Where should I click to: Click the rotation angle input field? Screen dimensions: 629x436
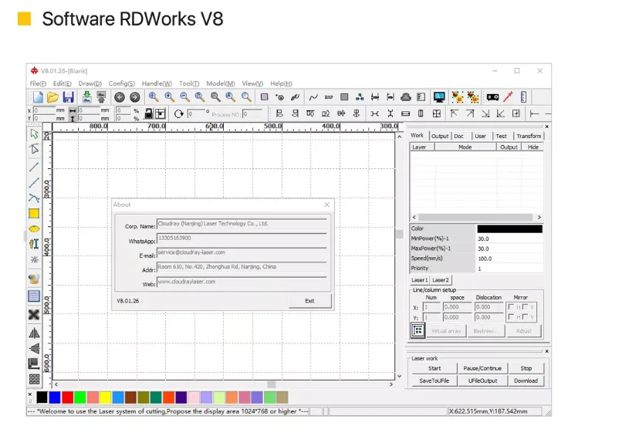point(196,114)
